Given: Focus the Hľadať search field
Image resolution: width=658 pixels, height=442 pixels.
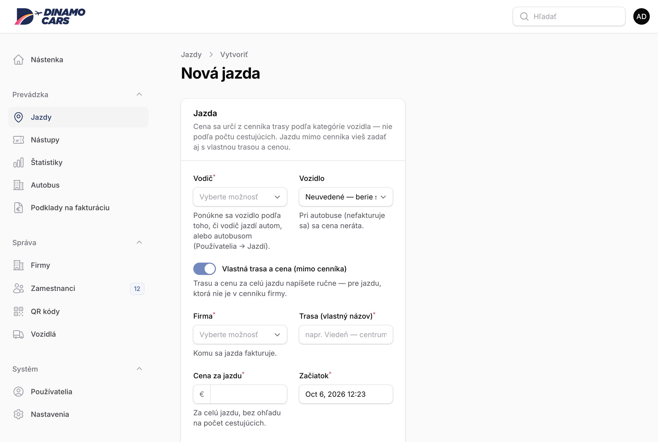Looking at the screenshot, I should pos(569,17).
